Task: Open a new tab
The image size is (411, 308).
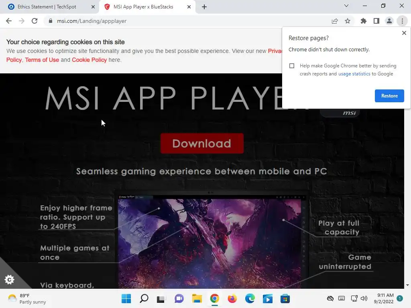Action: (x=204, y=7)
